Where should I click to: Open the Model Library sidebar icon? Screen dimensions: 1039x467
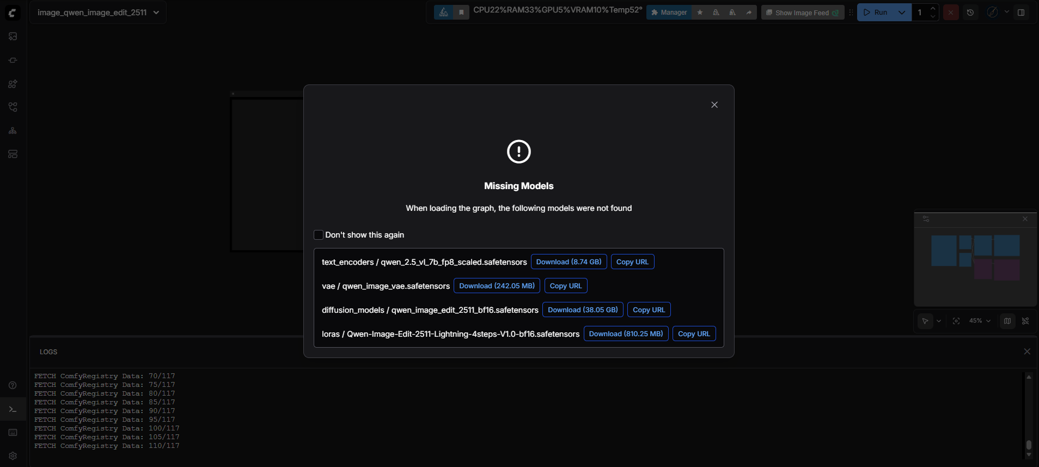(x=13, y=84)
